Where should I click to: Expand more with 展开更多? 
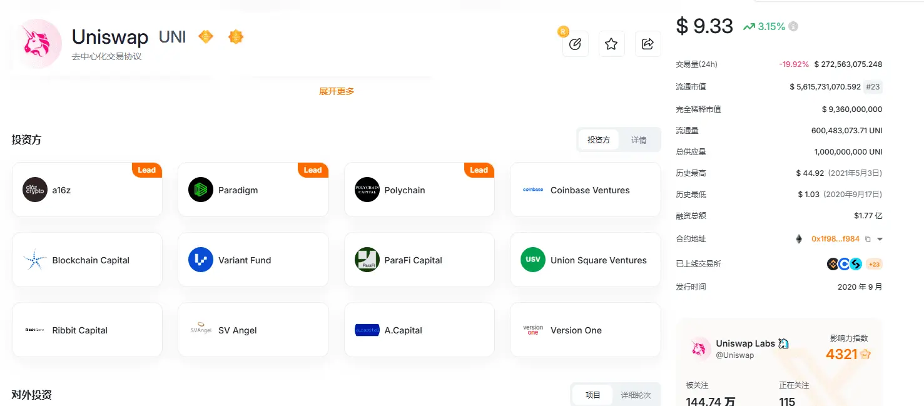[337, 91]
